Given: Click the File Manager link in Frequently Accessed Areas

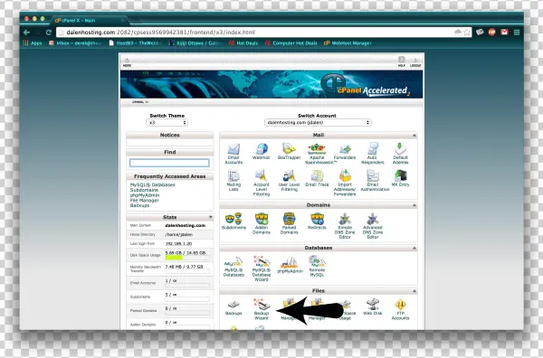Looking at the screenshot, I should click(145, 201).
